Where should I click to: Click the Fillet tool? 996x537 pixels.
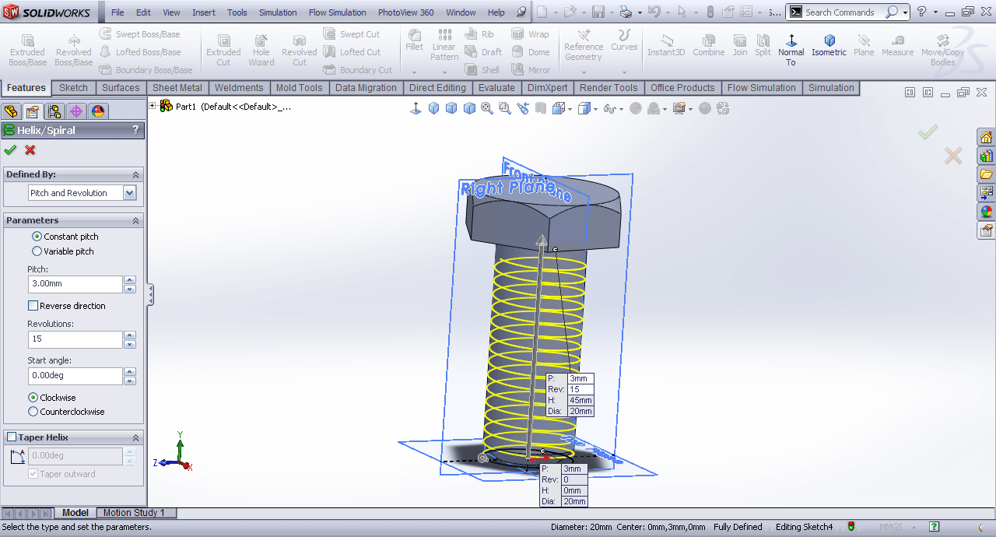[415, 40]
